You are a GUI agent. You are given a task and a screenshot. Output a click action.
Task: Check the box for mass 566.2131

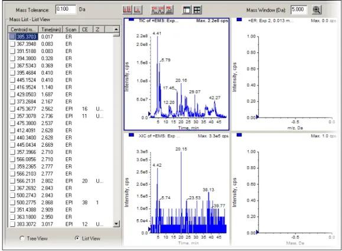(x=12, y=181)
